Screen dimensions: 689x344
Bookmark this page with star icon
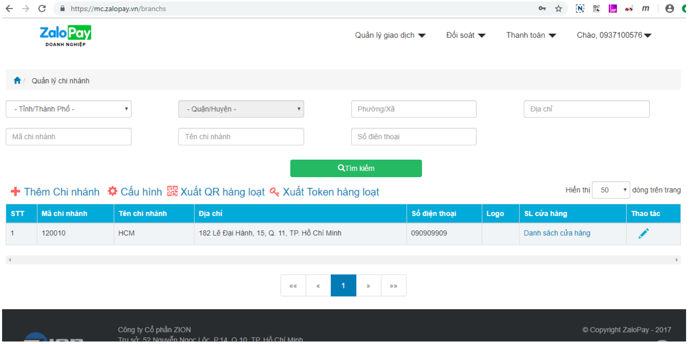coord(558,8)
